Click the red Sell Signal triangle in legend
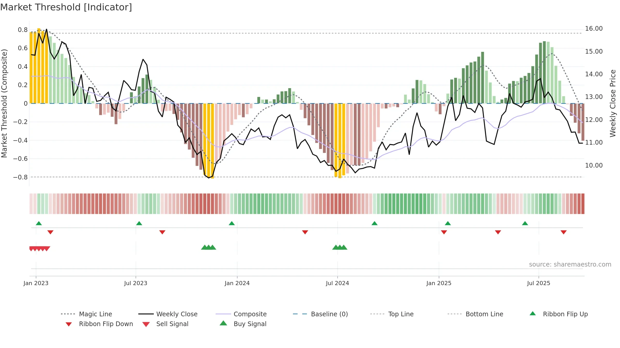Viewport: 620px width, 348px height. [x=146, y=324]
